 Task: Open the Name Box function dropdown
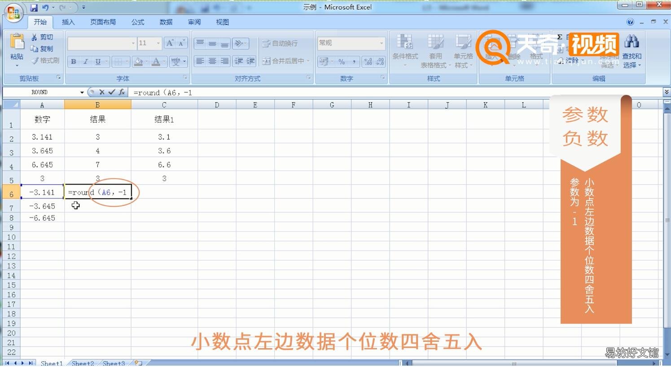coord(82,92)
